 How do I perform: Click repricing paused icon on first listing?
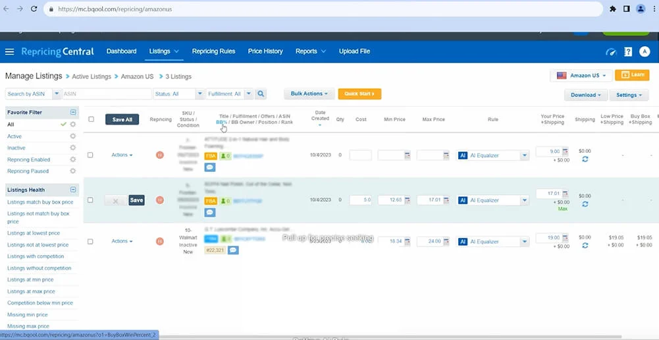160,155
